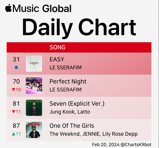Viewport: 159px width, 148px height.
Task: Select the Perfect Night song title
Action: (68, 82)
